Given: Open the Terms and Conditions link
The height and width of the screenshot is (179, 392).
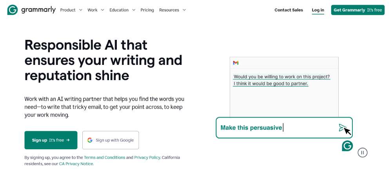Looking at the screenshot, I should pos(104,158).
